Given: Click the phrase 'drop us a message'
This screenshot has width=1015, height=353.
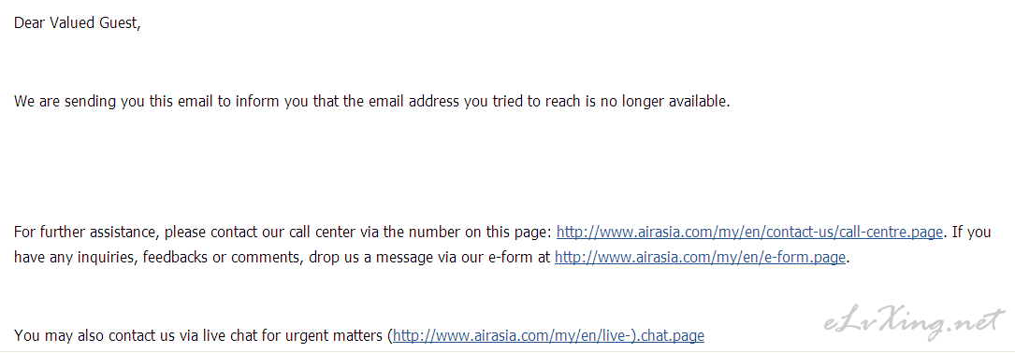Looking at the screenshot, I should tap(356, 258).
